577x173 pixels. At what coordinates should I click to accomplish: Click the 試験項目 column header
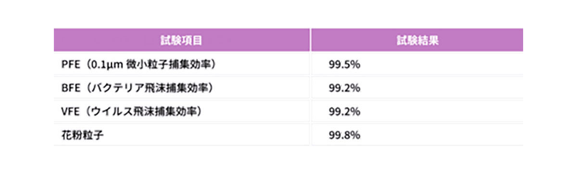point(182,40)
